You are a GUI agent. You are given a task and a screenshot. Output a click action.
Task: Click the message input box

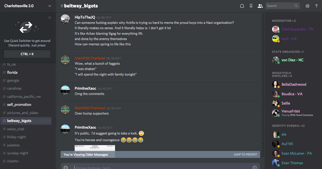tap(159, 167)
